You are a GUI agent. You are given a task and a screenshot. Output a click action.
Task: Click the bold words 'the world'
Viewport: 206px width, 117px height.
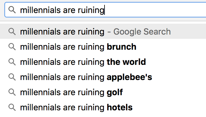126,62
